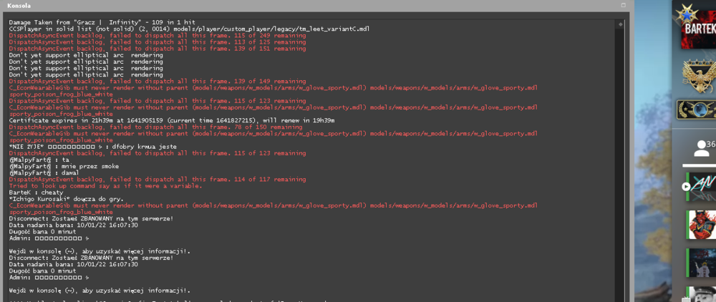Select the friend with red samurai avatar
716x302 pixels.
(702, 225)
